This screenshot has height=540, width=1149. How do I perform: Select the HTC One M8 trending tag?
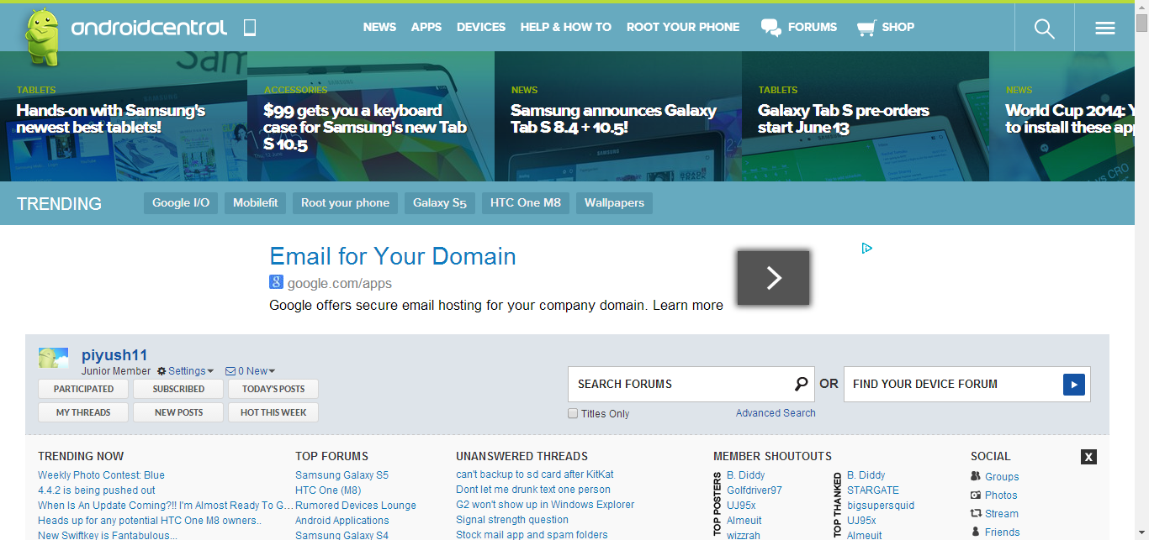click(526, 203)
